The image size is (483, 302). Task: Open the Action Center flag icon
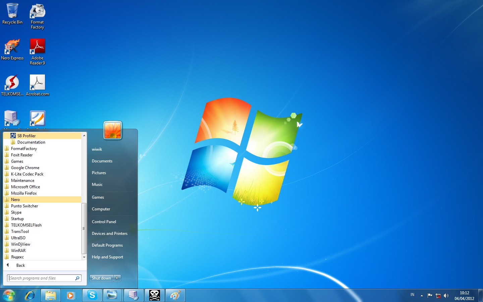coord(430,296)
